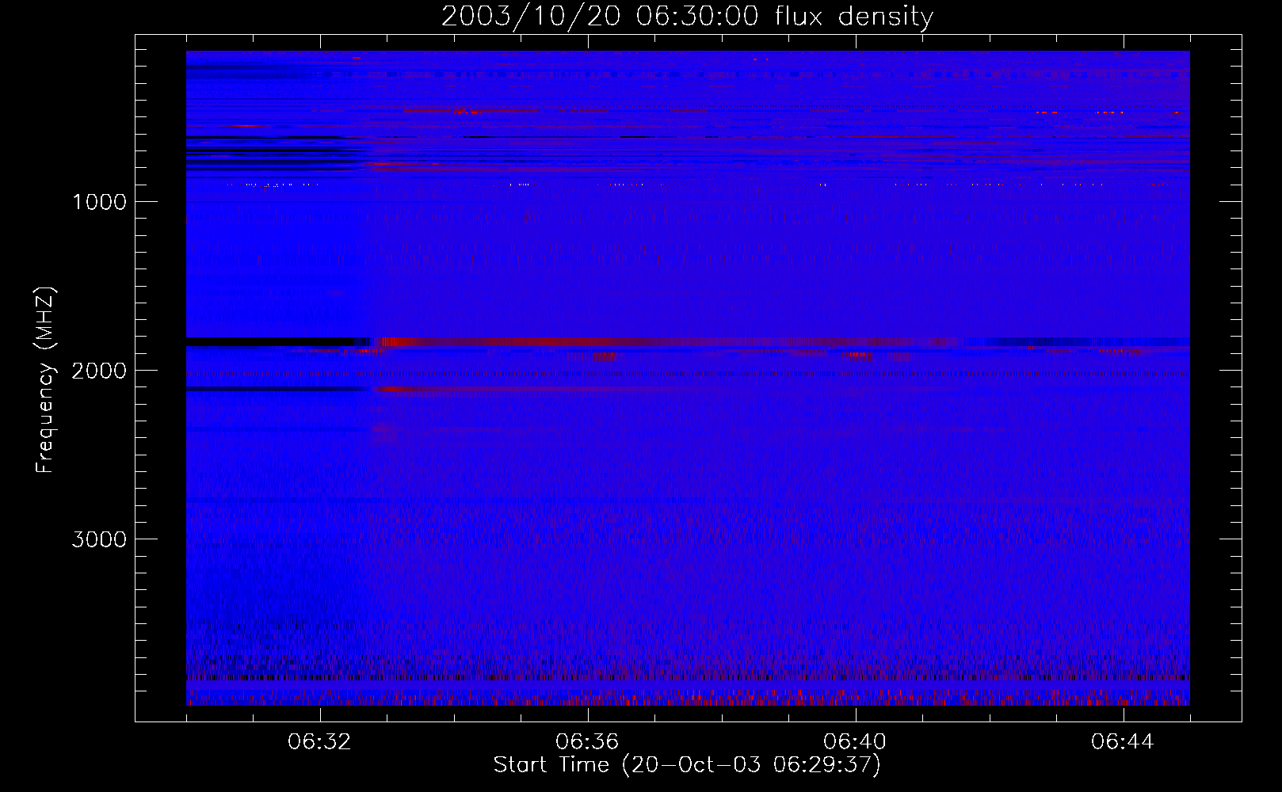Click the 'Frequency (MHZ)' axis title
The width and height of the screenshot is (1282, 792).
pyautogui.click(x=45, y=379)
